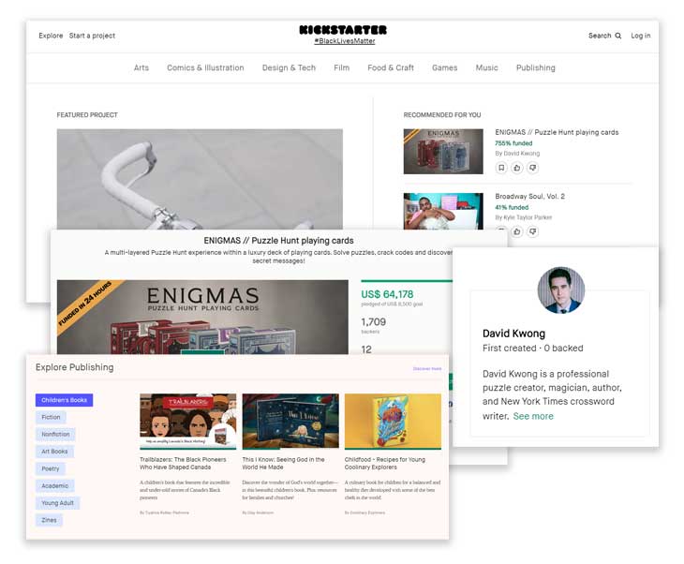Select the Children's Books filter
This screenshot has height=564, width=684.
(64, 400)
